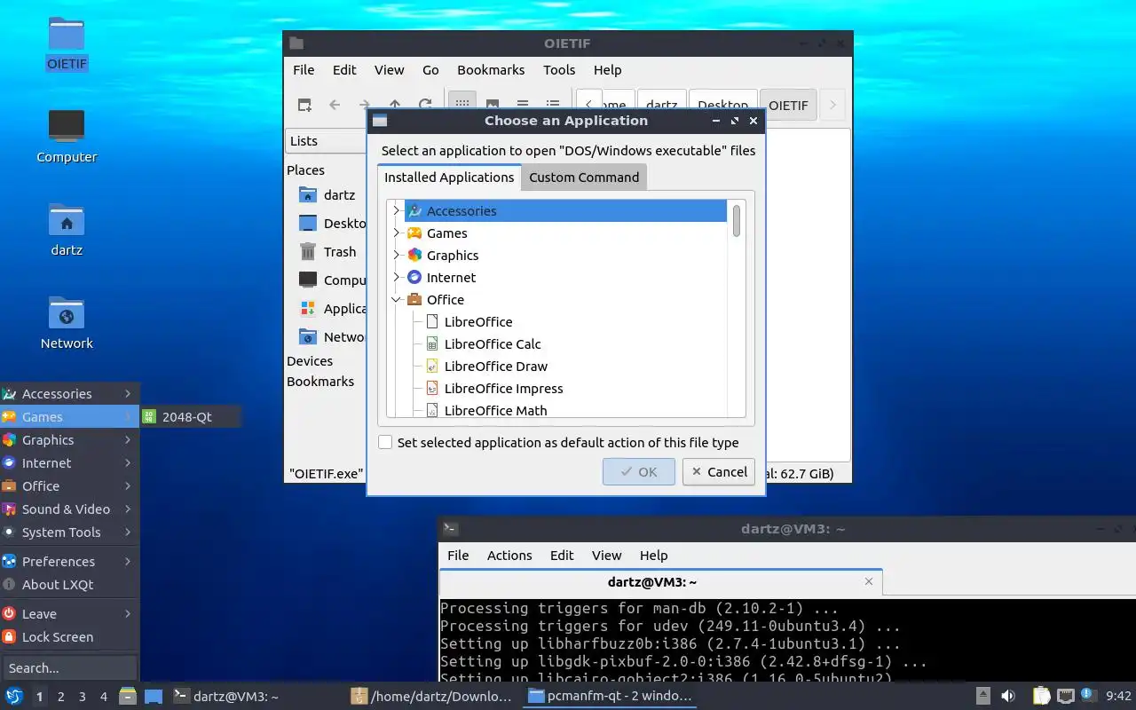The height and width of the screenshot is (710, 1136).
Task: Click the LXQt start menu button
Action: [14, 696]
